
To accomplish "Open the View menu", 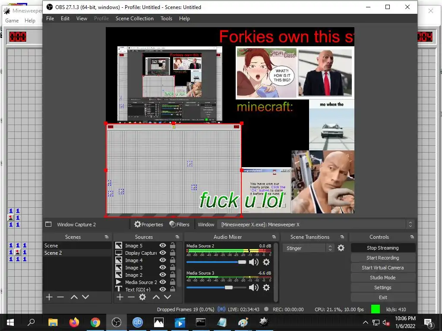I will coord(82,18).
